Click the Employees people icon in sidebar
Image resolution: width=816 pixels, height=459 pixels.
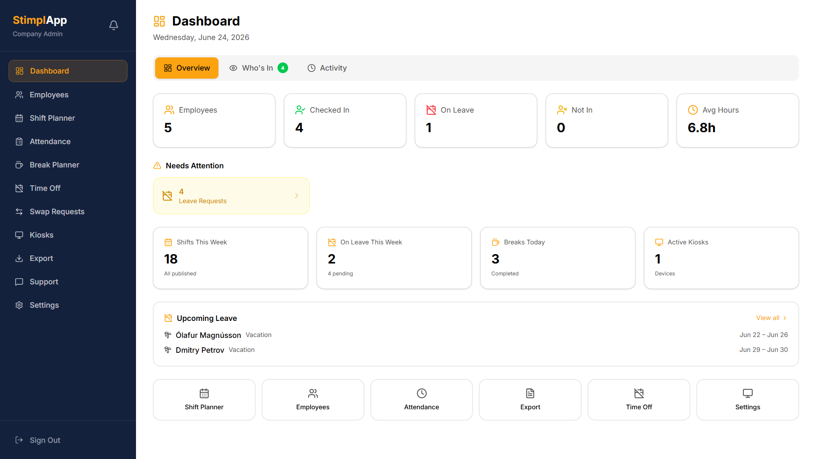pos(19,95)
